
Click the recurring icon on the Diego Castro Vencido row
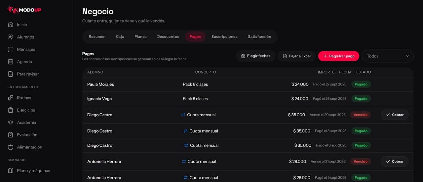click(183, 115)
